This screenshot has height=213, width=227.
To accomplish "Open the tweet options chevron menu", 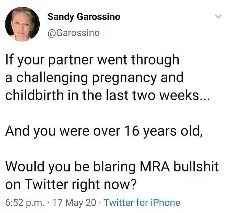I will coord(218,16).
